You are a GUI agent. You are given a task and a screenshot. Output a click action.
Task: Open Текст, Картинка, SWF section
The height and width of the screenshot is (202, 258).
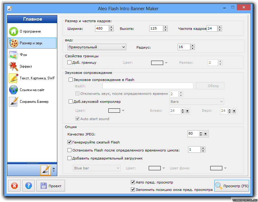32,78
